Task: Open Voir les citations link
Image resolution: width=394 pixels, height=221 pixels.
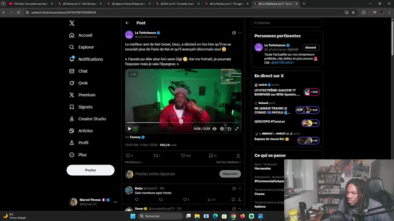Action: pyautogui.click(x=228, y=162)
